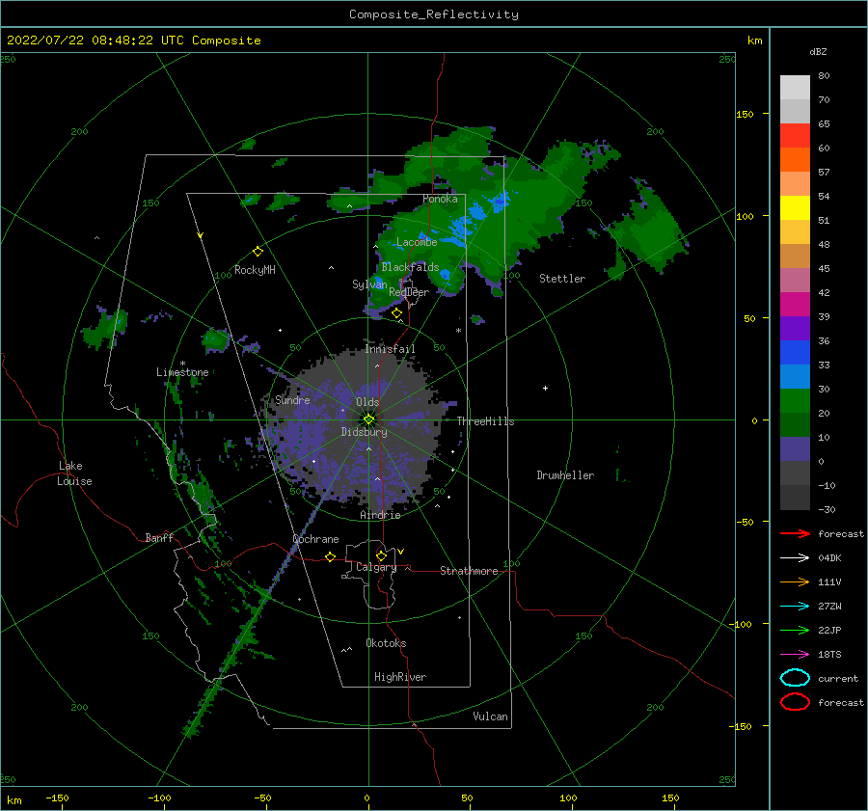Select the Olds label
Image resolution: width=868 pixels, height=811 pixels.
click(x=367, y=402)
